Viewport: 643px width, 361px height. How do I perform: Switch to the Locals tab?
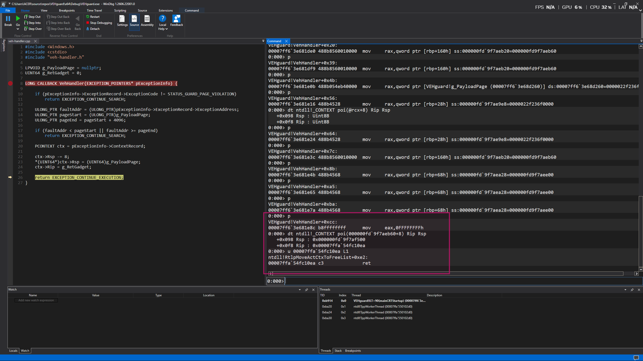click(13, 351)
